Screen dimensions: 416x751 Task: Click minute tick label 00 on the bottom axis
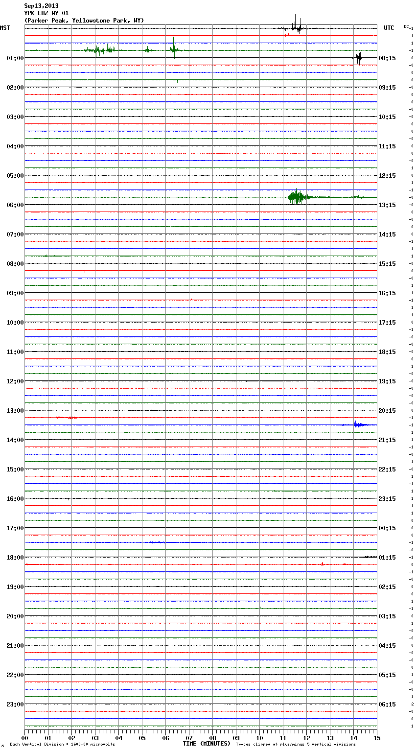tap(24, 738)
